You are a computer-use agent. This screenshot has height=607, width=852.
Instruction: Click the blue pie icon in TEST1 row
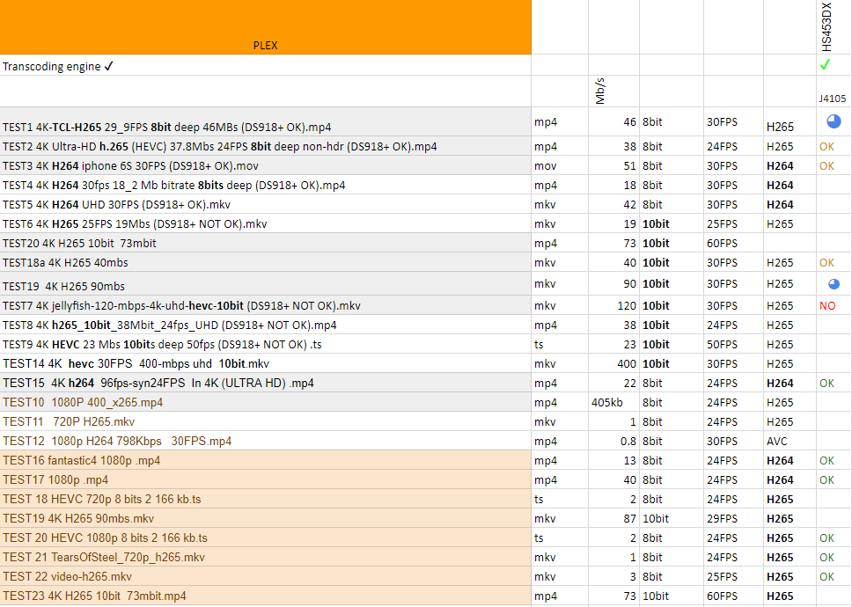834,121
